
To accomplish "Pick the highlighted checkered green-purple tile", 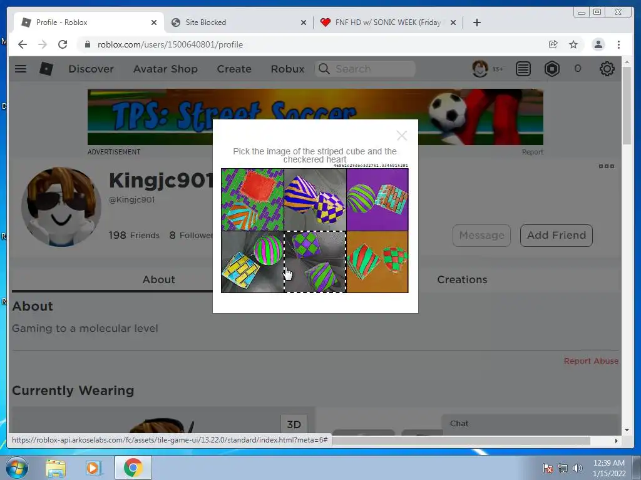I will coord(315,262).
